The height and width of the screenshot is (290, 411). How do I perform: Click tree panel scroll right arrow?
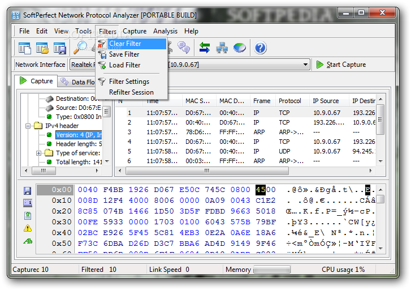[97, 170]
